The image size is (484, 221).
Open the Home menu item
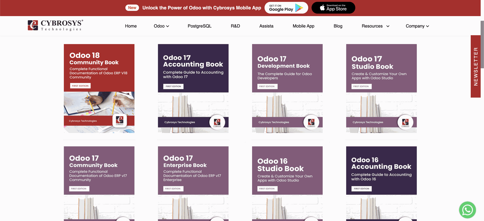[x=131, y=26]
